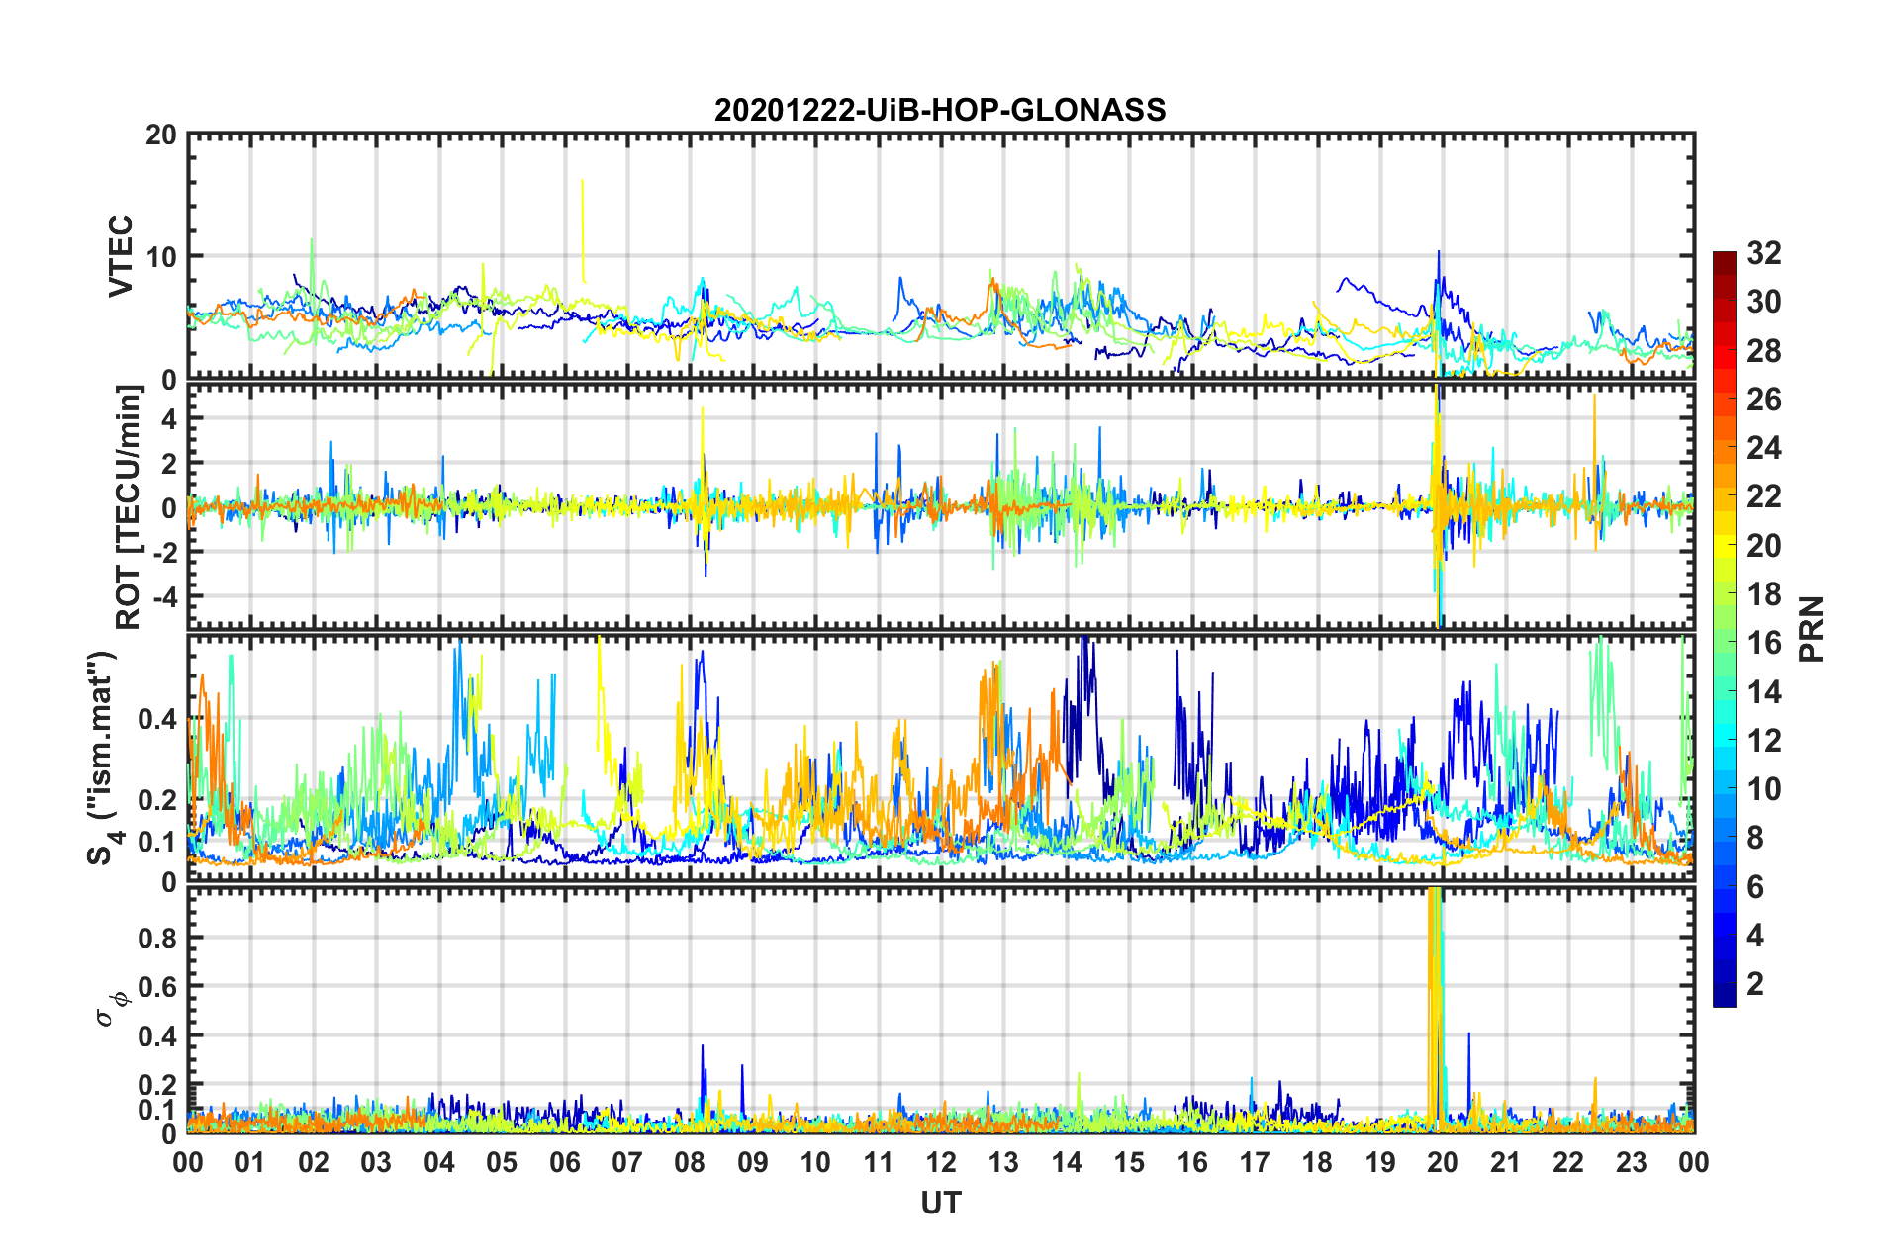Image resolution: width=1882 pixels, height=1258 pixels.
Task: Click the 28 label on PRN colorbar
Action: 1763,351
